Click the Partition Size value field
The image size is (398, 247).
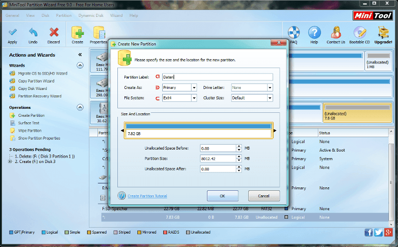tap(218, 159)
